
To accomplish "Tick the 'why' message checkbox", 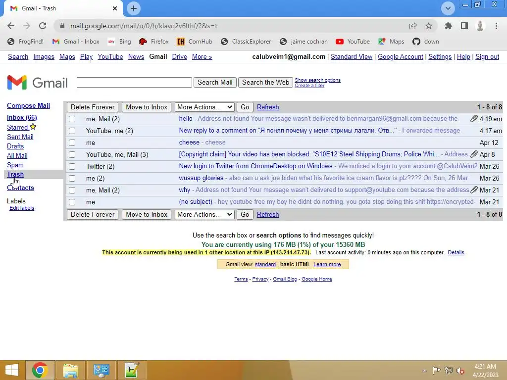I will (x=72, y=190).
